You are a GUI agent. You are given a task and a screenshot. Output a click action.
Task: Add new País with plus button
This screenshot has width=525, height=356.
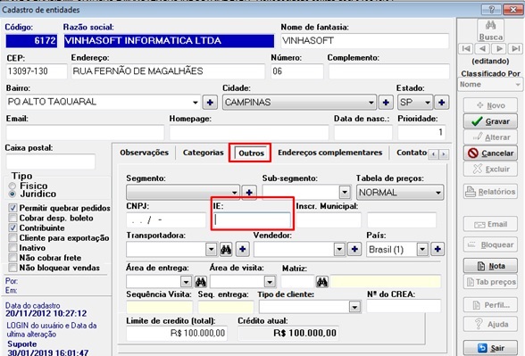pyautogui.click(x=437, y=249)
